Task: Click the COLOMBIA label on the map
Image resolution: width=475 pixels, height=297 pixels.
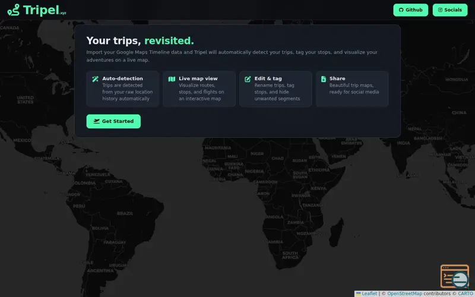Action: 84,183
